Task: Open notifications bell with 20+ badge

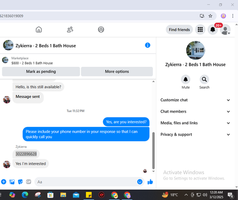Action: 213,30
